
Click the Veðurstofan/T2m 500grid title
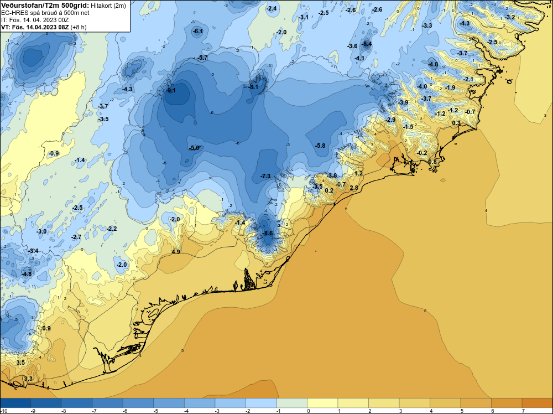[x=44, y=5]
